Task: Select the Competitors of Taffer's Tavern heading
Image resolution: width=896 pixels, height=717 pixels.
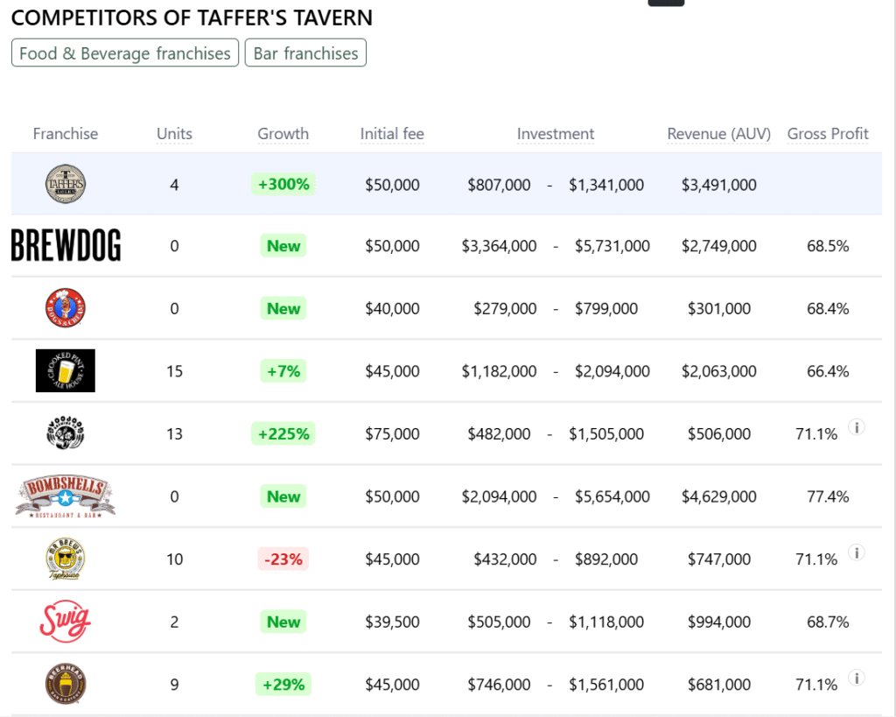Action: tap(192, 18)
